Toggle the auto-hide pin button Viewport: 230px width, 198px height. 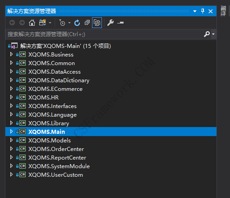click(202, 11)
